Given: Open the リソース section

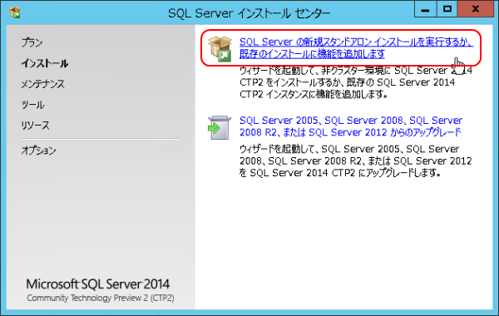Looking at the screenshot, I should (35, 126).
